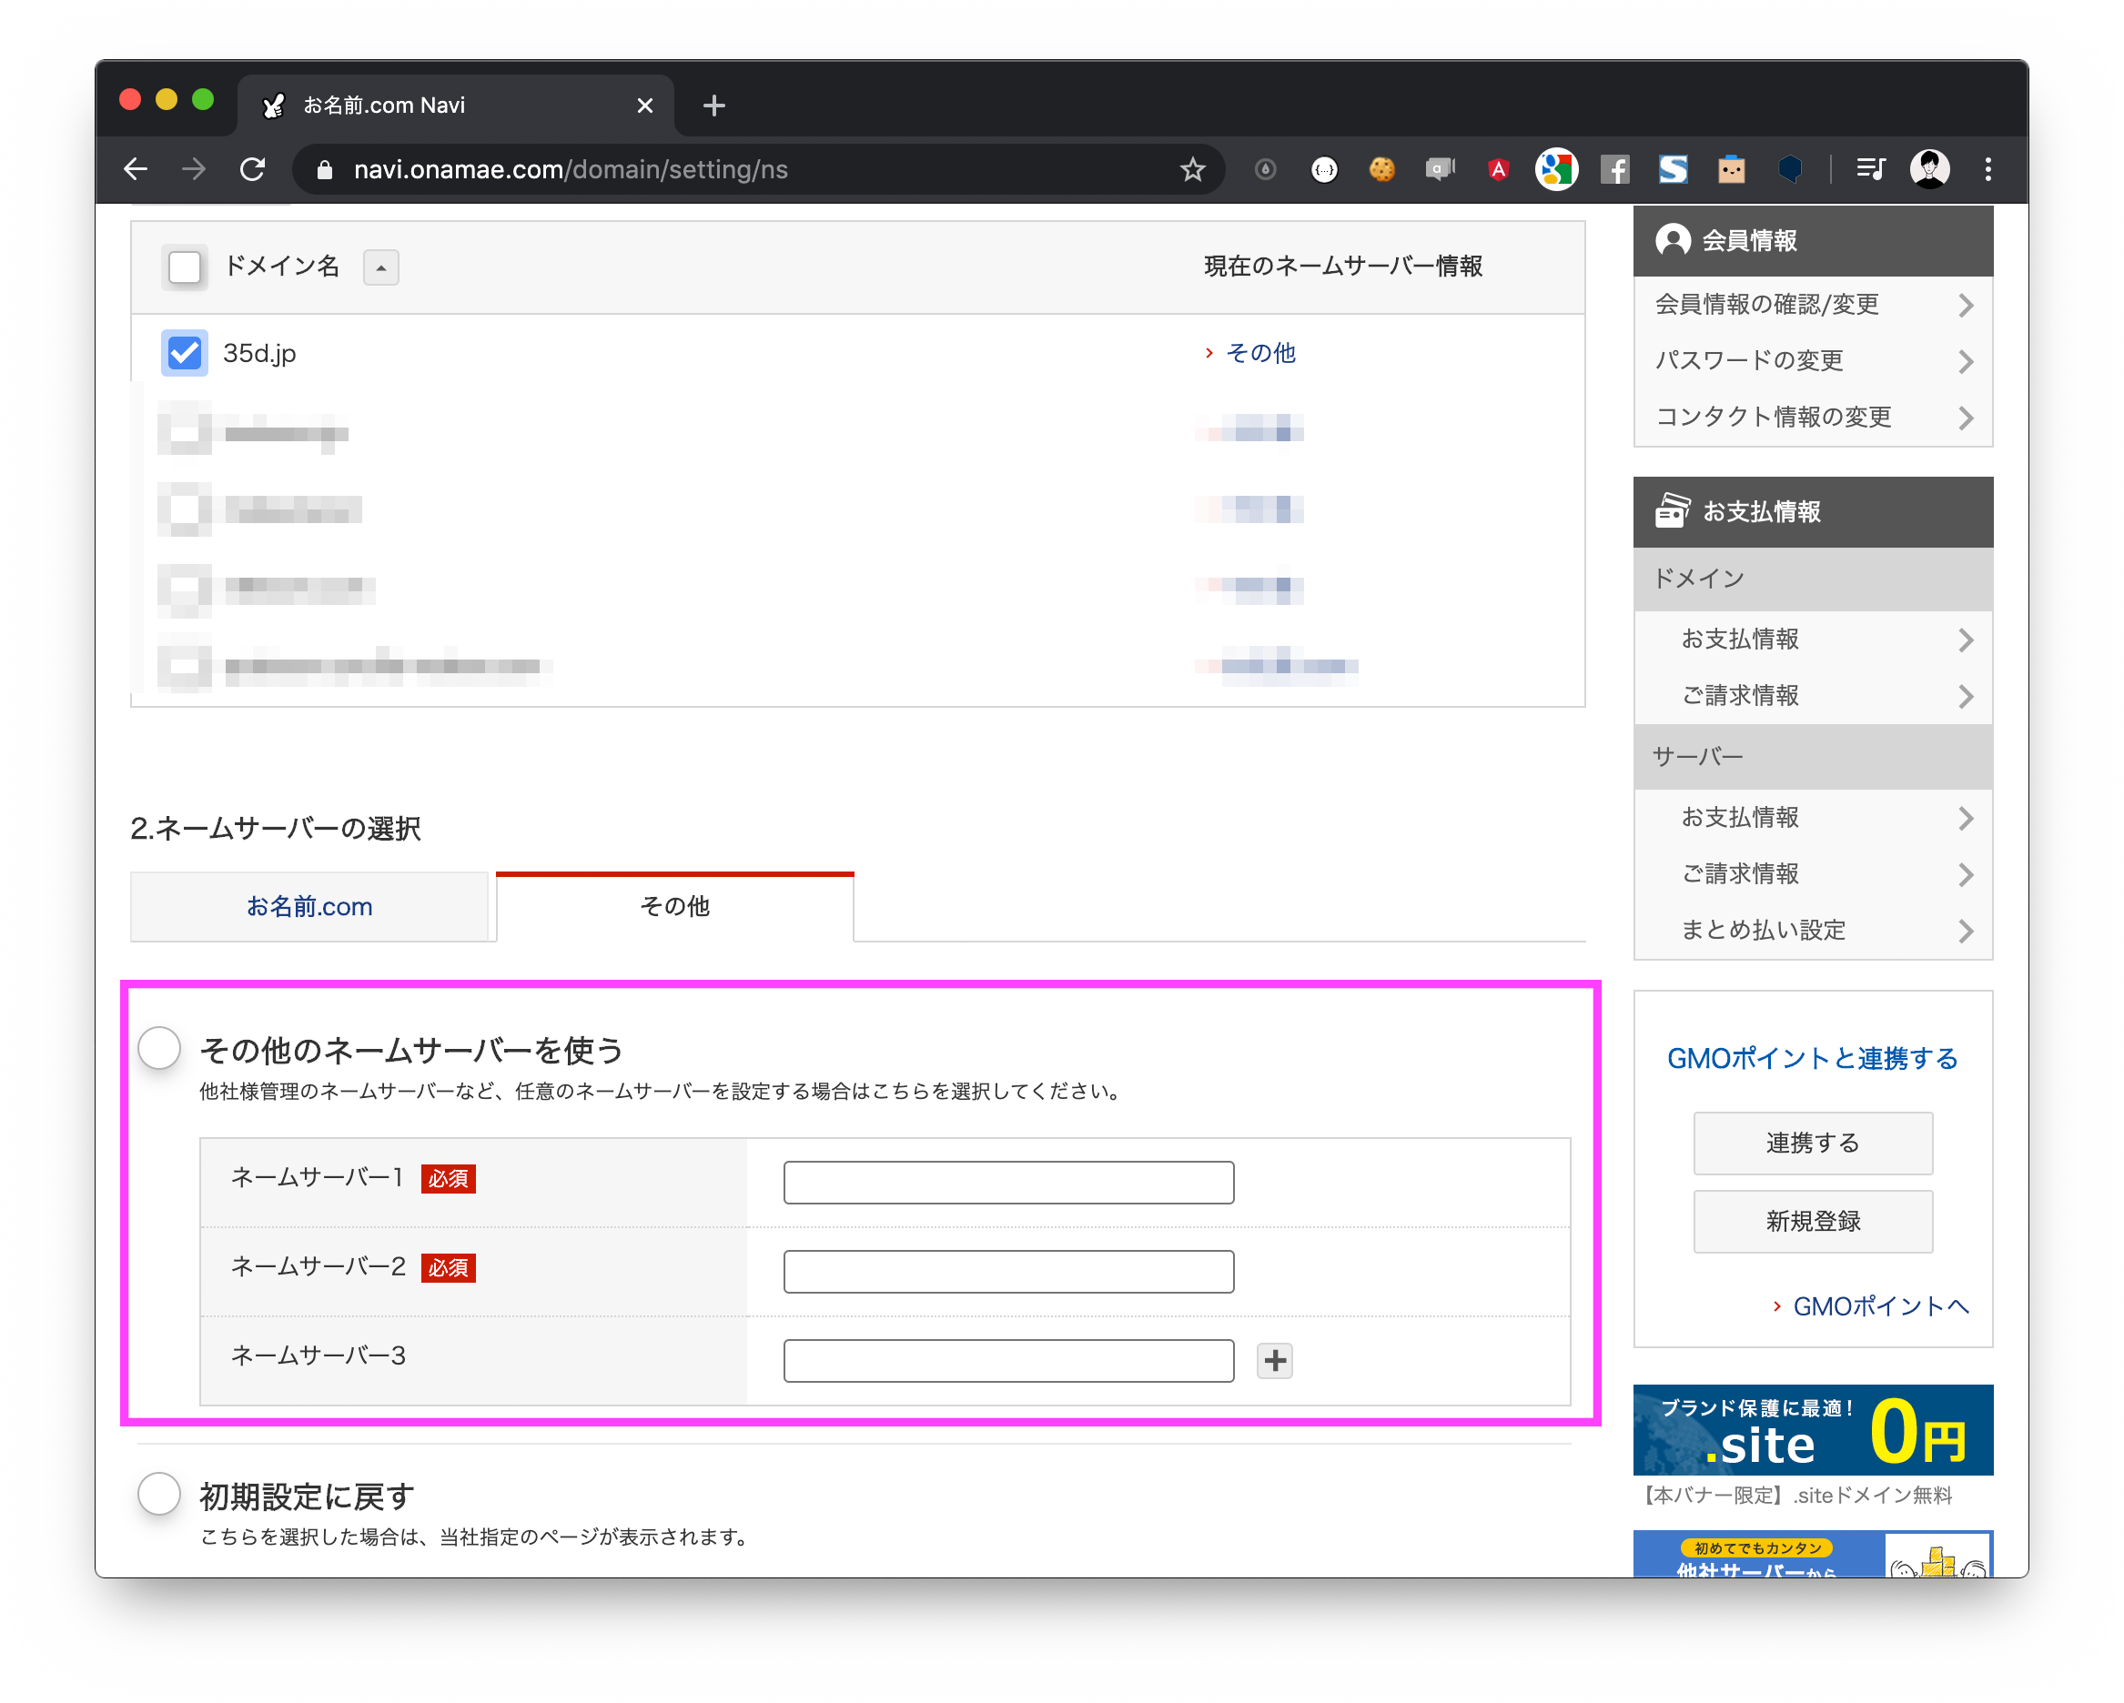Open the 他社サーバー banner at bottom
Image resolution: width=2124 pixels, height=1703 pixels.
click(x=1813, y=1555)
